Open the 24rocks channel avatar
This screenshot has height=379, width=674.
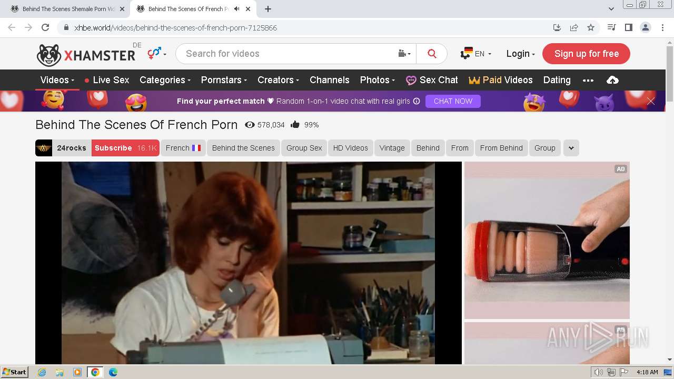[x=44, y=148]
